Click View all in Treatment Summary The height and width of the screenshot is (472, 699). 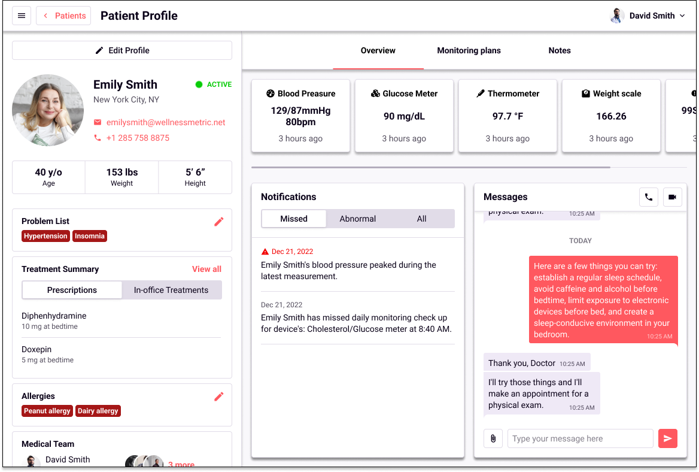(206, 269)
